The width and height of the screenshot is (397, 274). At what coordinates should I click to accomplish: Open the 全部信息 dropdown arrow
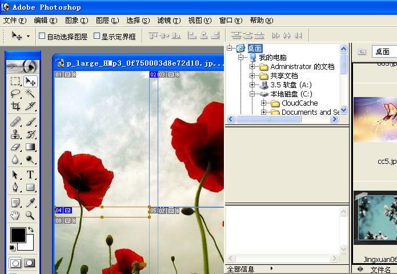pos(272,268)
